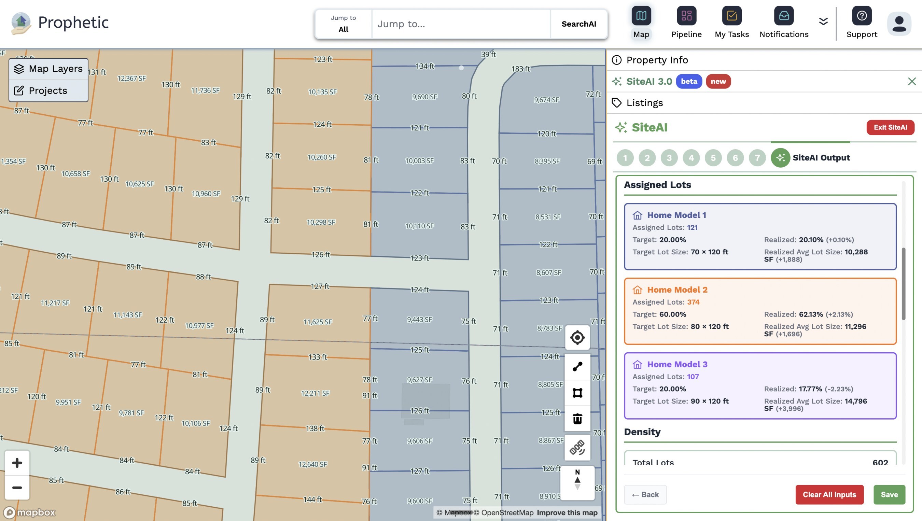Go to SiteAI step 6

(735, 158)
